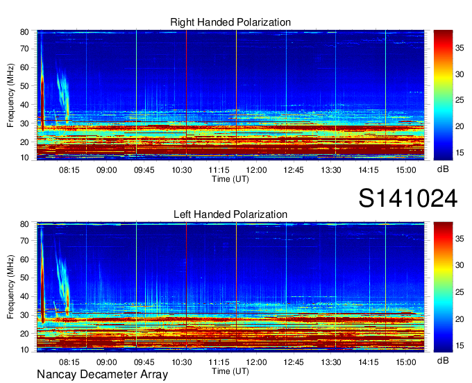
Task: Click the "09:00" tick on Left Handed time axis
Action: coord(107,362)
